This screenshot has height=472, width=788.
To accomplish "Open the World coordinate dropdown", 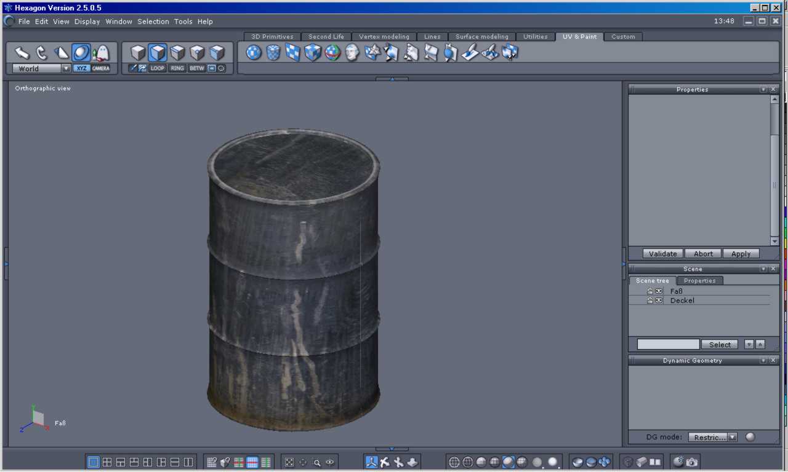I will [66, 69].
